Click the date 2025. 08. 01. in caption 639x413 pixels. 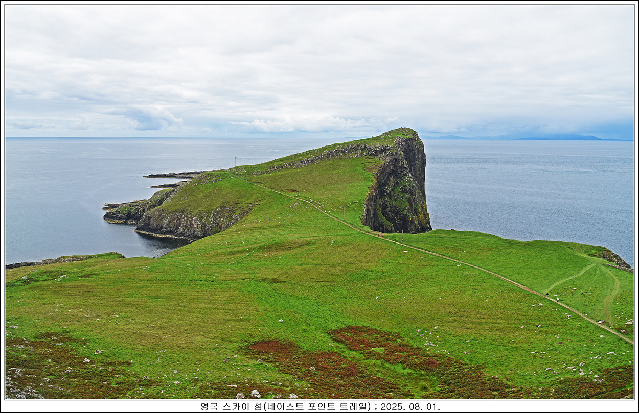(x=410, y=406)
